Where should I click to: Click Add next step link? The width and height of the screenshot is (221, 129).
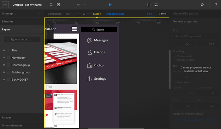coord(115,14)
